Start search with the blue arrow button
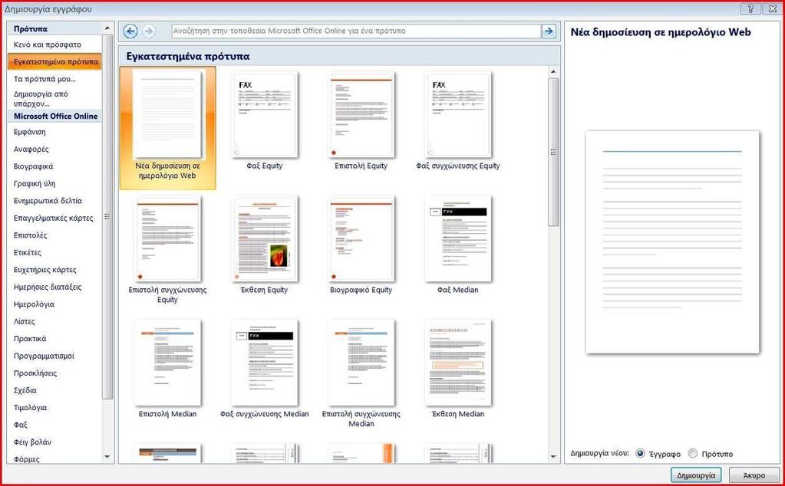Image resolution: width=785 pixels, height=486 pixels. click(x=549, y=31)
